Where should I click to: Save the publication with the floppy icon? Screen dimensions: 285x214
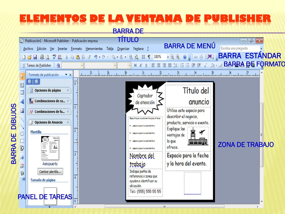point(35,57)
